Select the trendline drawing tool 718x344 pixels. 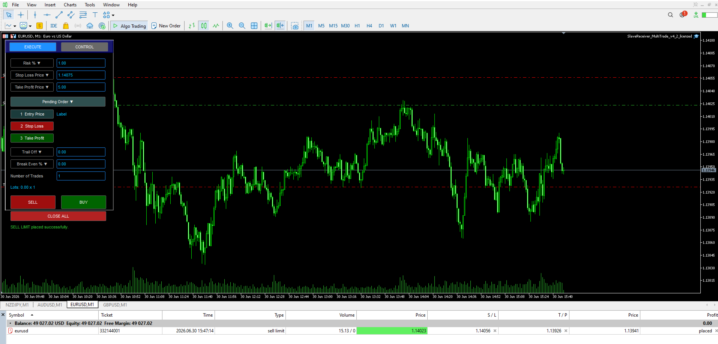(x=59, y=15)
